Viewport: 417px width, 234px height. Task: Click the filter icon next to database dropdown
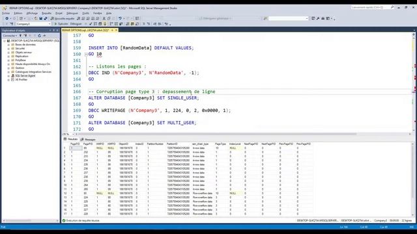pyautogui.click(x=12, y=24)
